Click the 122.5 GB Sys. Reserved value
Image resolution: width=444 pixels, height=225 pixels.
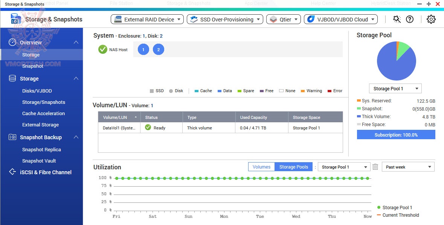(426, 101)
